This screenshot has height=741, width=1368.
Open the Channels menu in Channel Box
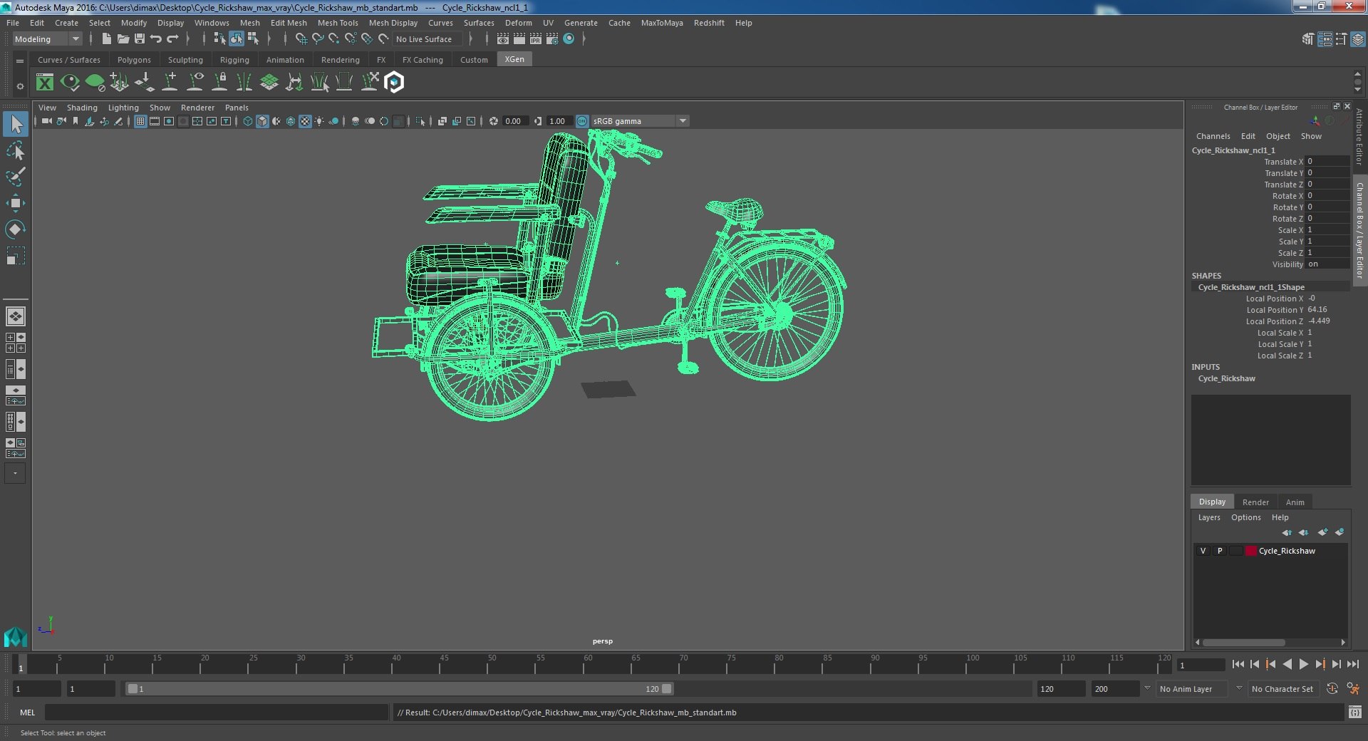1213,136
